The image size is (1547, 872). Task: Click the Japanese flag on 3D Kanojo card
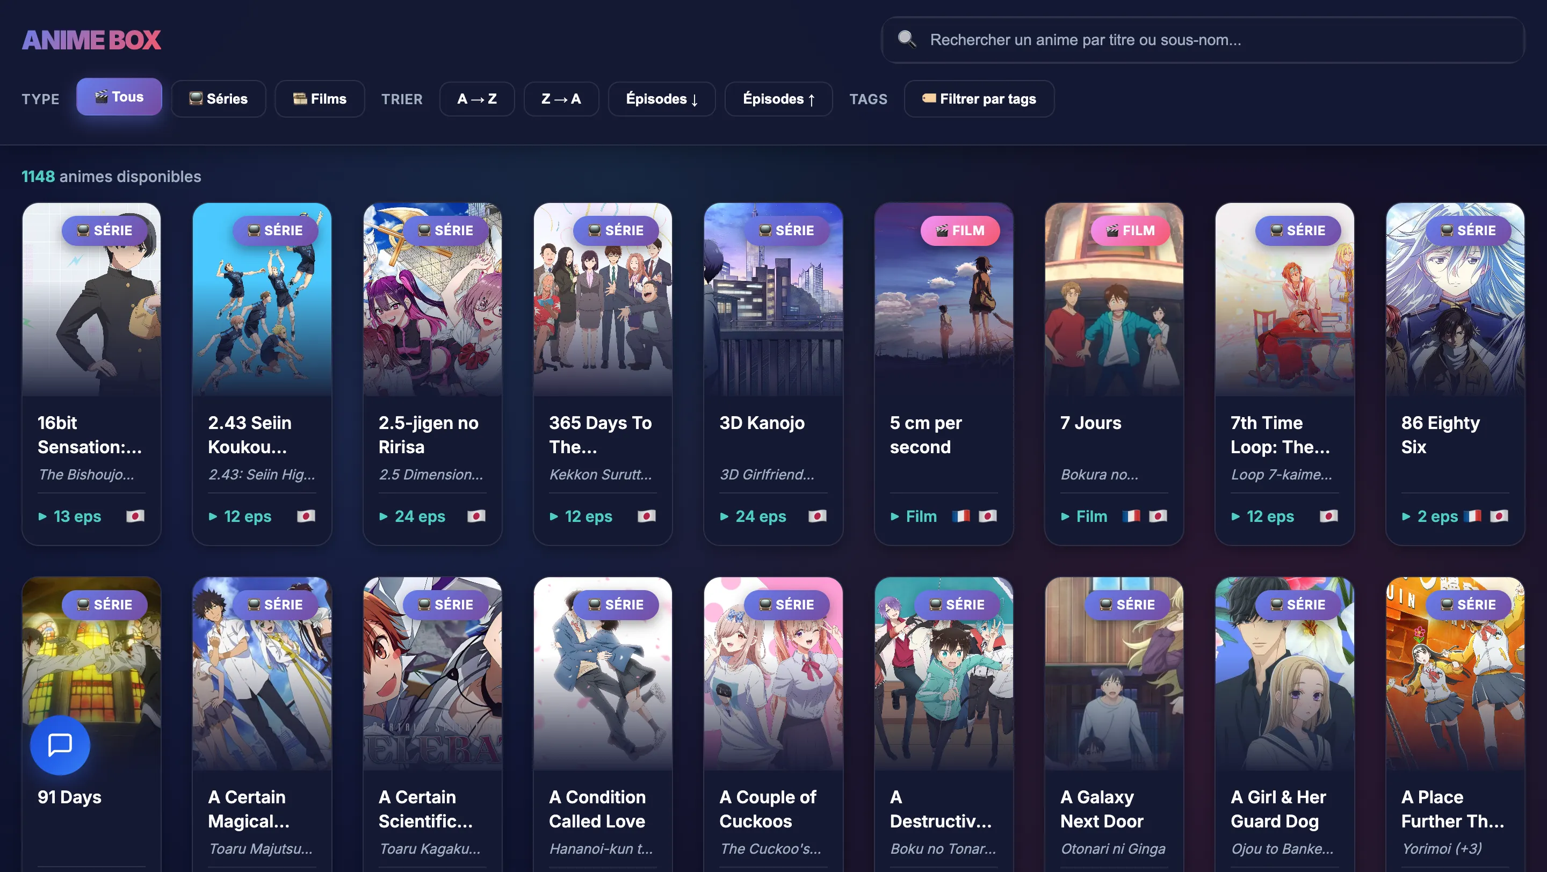818,516
